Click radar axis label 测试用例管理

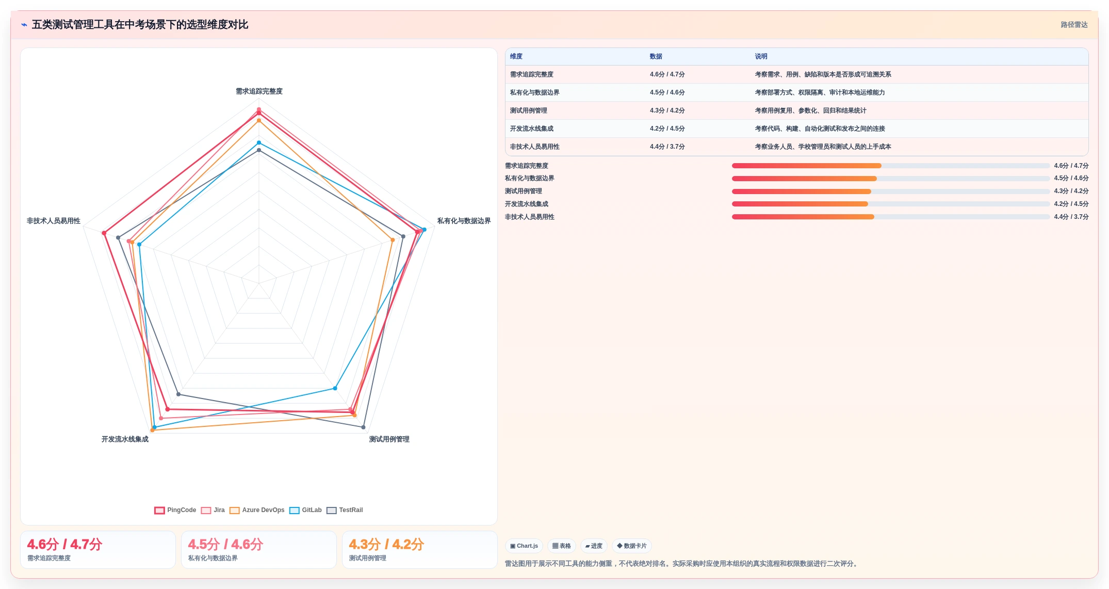[x=389, y=439]
